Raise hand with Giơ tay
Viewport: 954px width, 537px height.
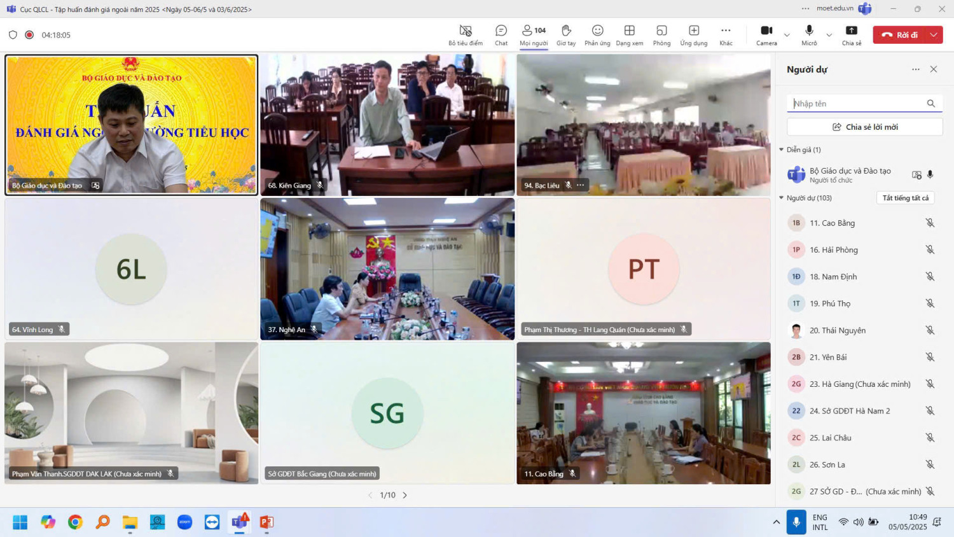pyautogui.click(x=566, y=35)
